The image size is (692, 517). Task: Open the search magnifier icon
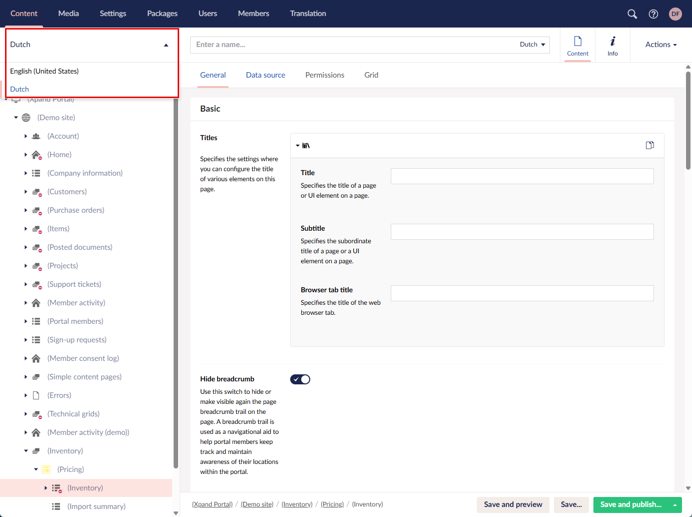(x=632, y=14)
